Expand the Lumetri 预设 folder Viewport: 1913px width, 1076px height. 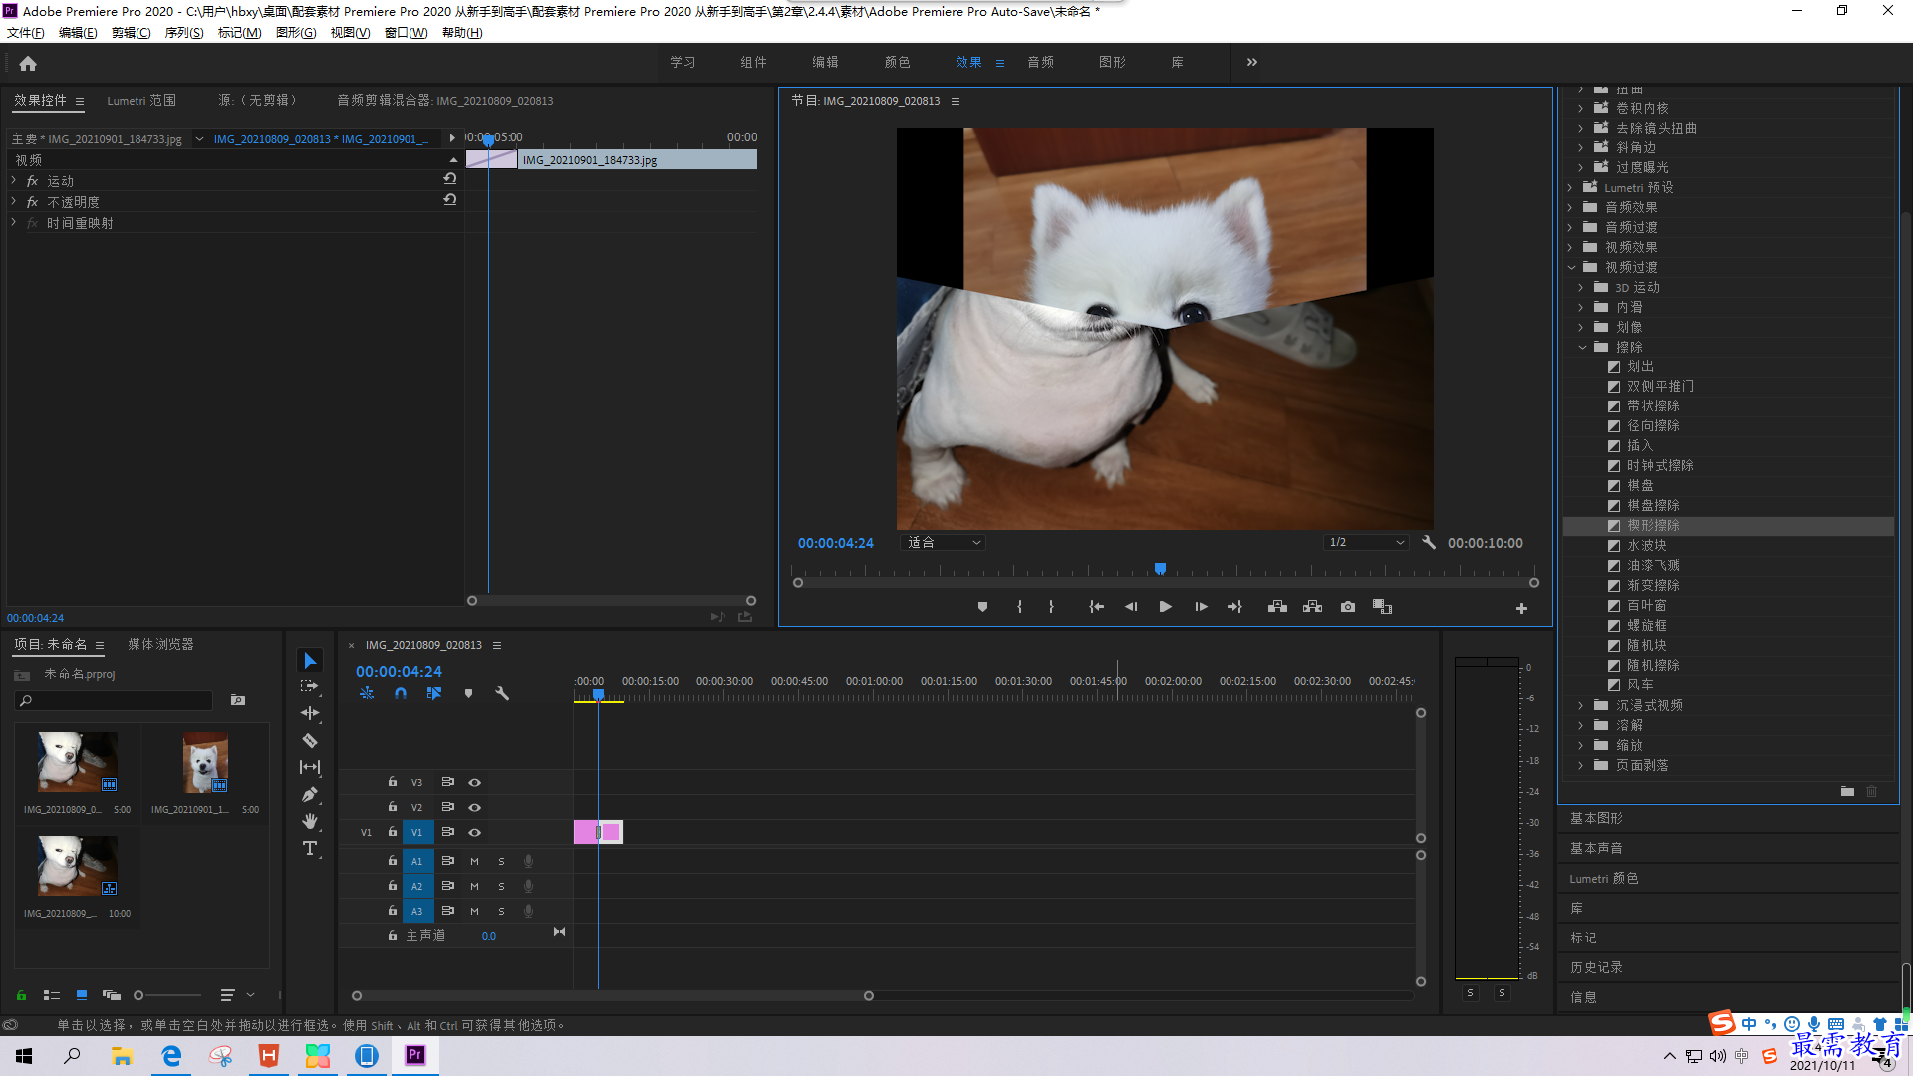pos(1570,187)
